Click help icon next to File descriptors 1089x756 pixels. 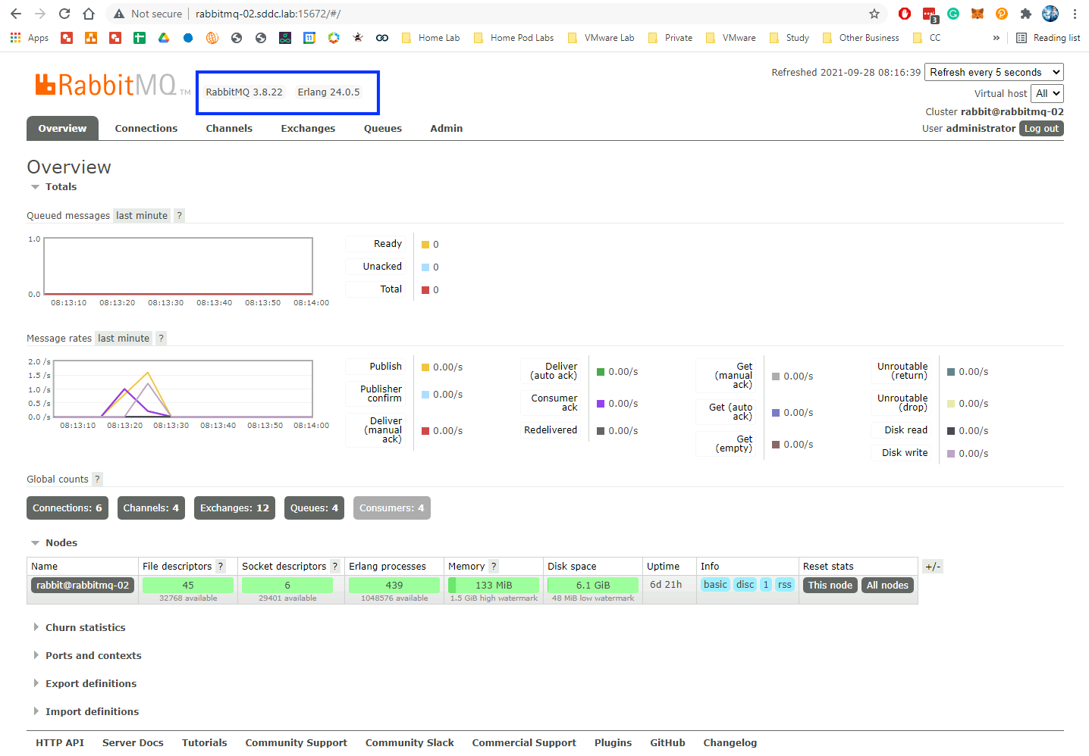pyautogui.click(x=221, y=567)
